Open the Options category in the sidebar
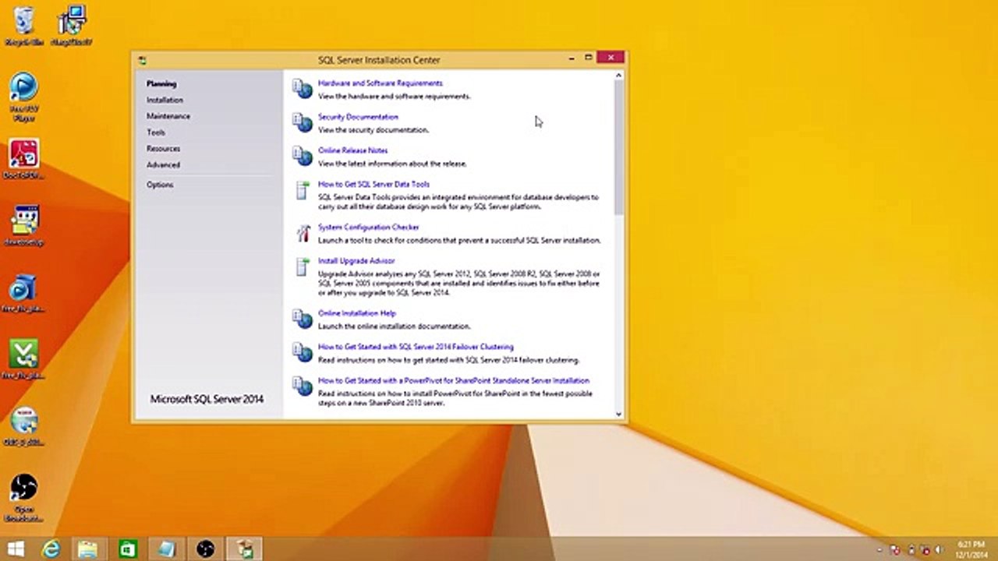The height and width of the screenshot is (561, 998). point(160,185)
